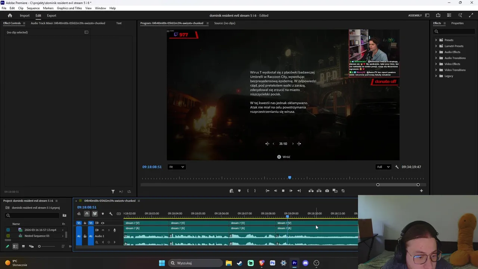The image size is (478, 269).
Task: Toggle V1 source patching button
Action: tap(79, 223)
